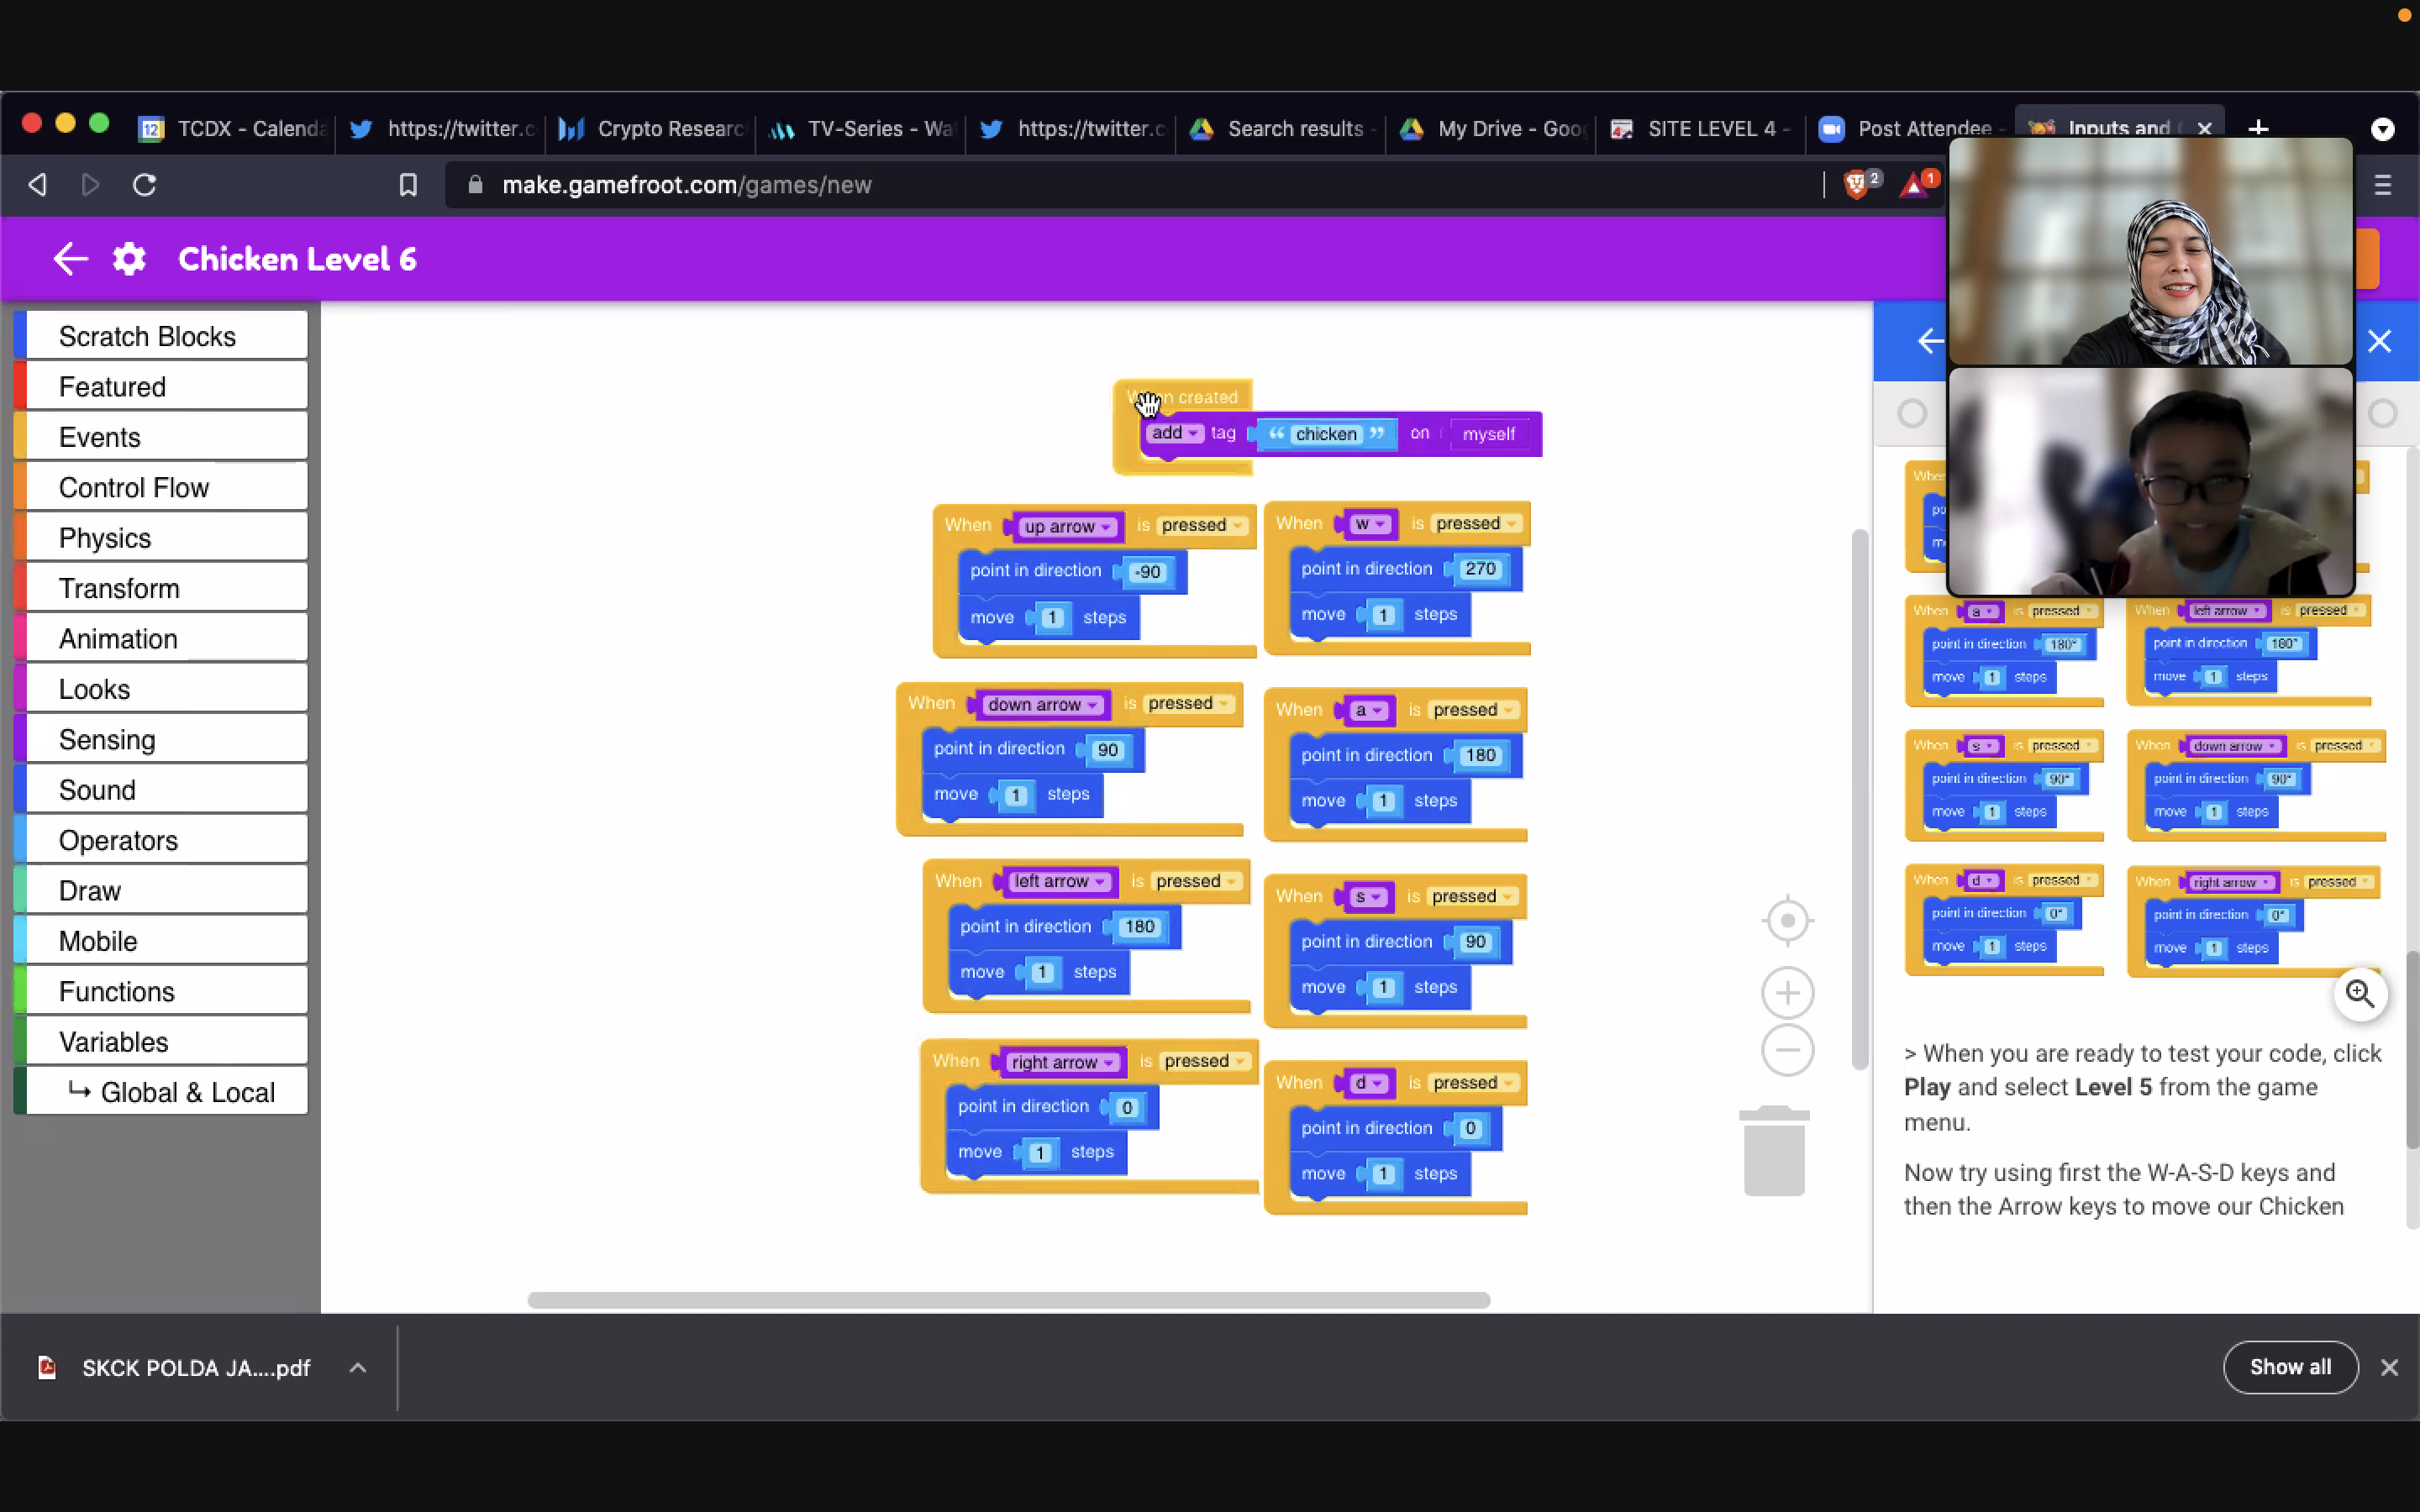This screenshot has height=1512, width=2420.
Task: Open the browser hamburger menu icon
Action: [x=2383, y=185]
